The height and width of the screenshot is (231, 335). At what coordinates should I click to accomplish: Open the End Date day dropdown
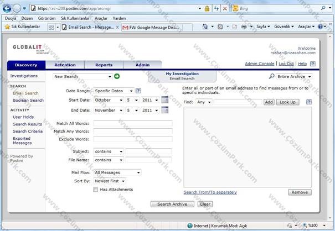pyautogui.click(x=132, y=111)
